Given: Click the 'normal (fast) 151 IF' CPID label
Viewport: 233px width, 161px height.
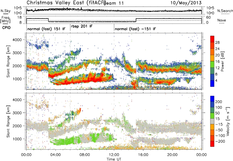Looking at the screenshot, I should [x=46, y=29].
